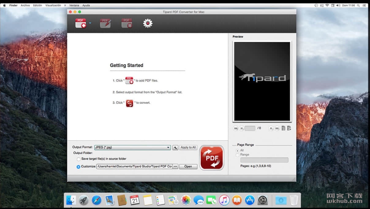Open System Preferences in the Dock

click(x=262, y=200)
